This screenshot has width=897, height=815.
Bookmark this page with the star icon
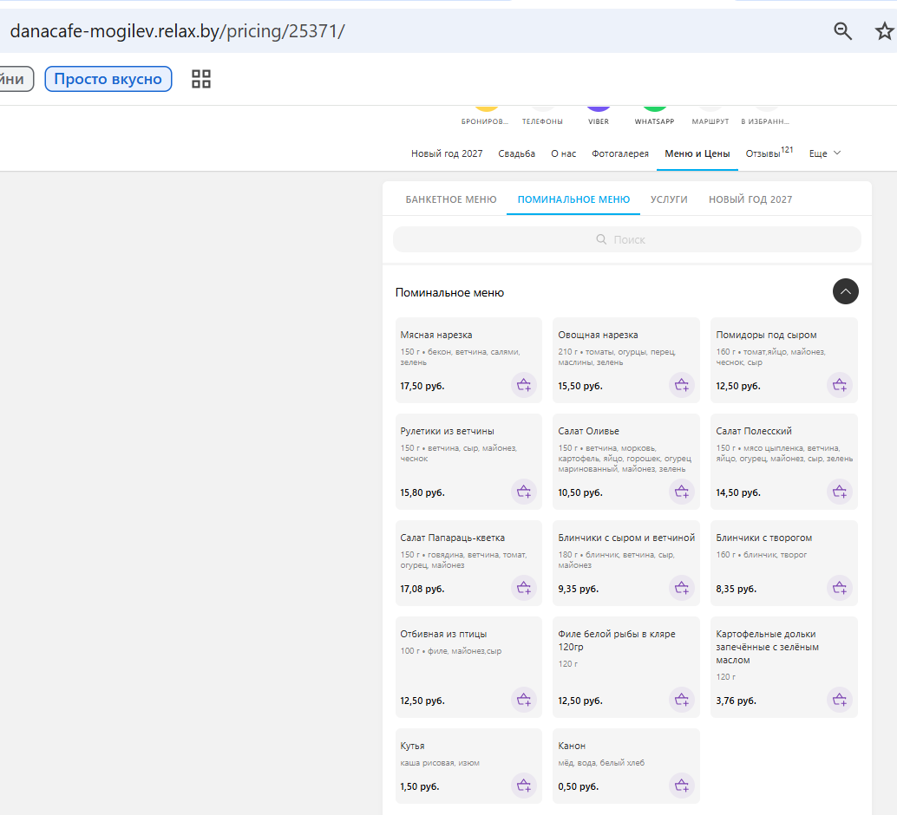(x=884, y=31)
